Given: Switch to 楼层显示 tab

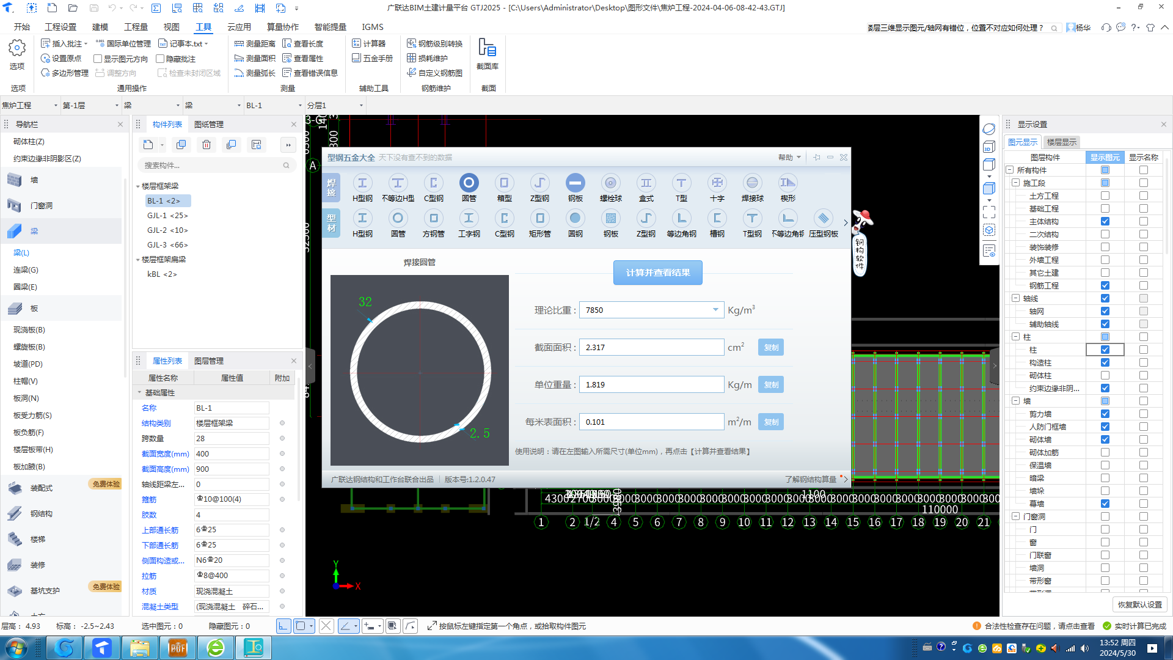Looking at the screenshot, I should tap(1061, 142).
